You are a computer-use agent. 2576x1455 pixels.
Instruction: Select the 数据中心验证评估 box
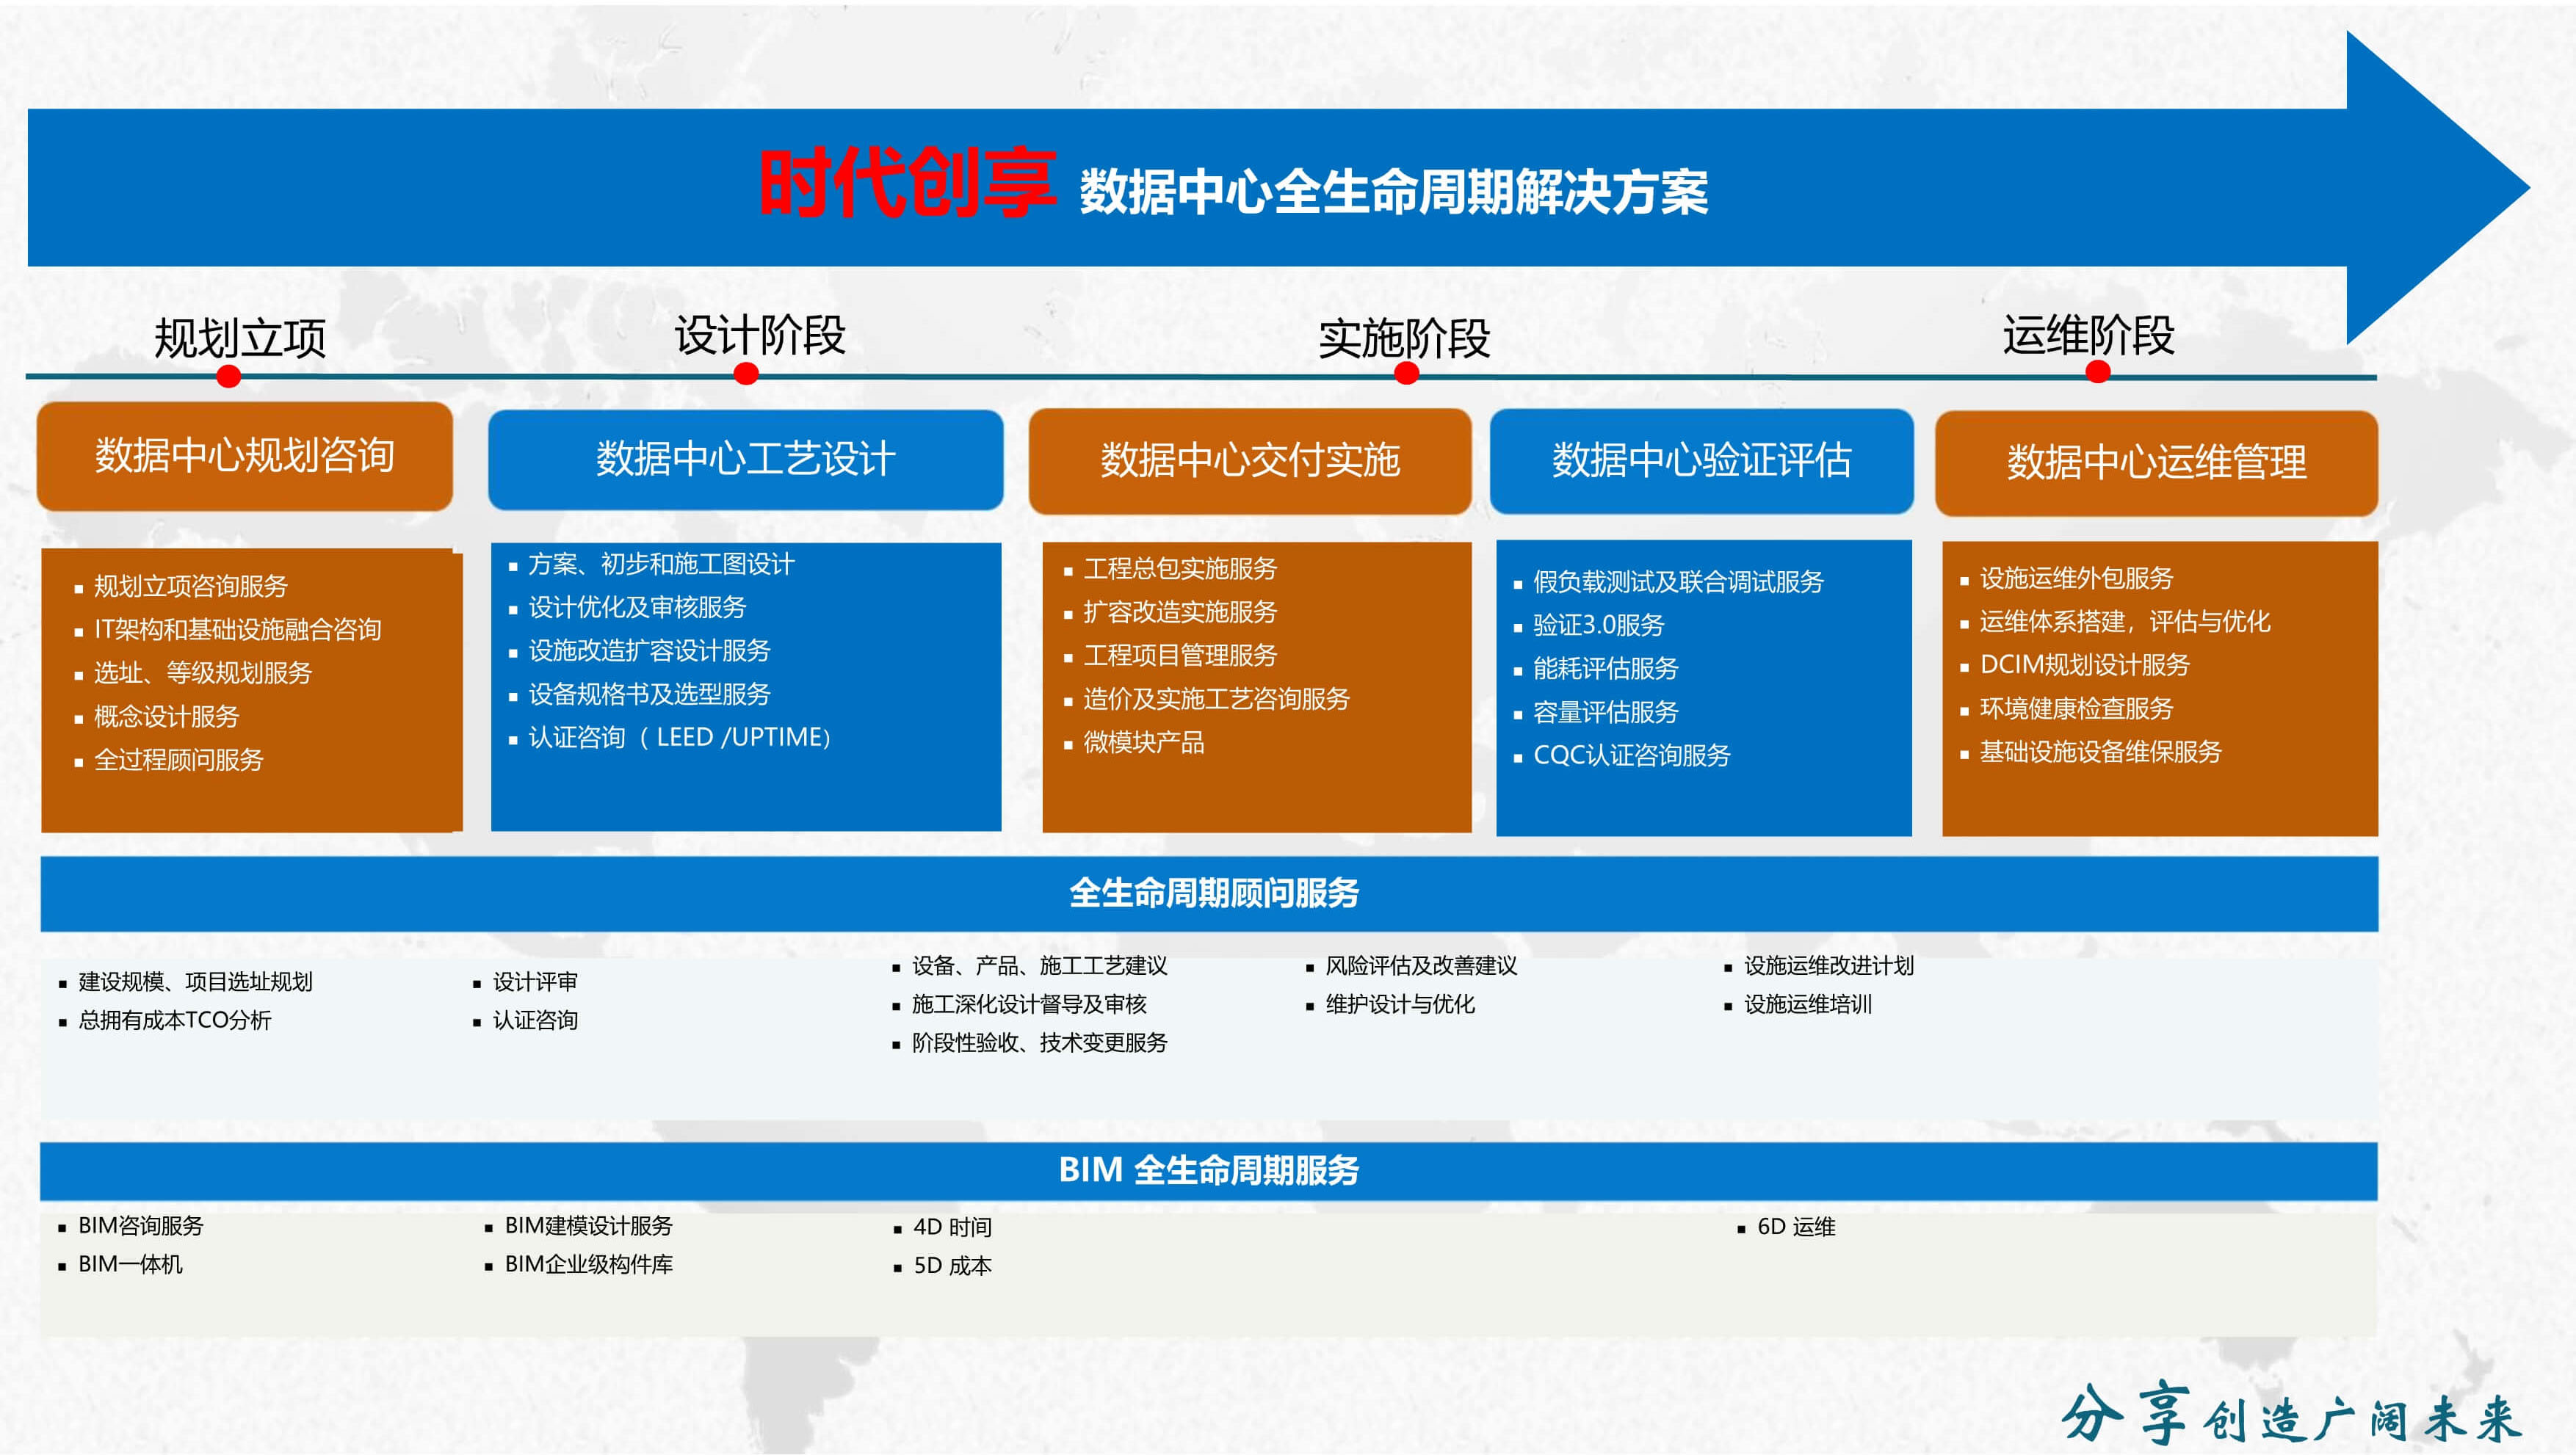coord(1702,461)
